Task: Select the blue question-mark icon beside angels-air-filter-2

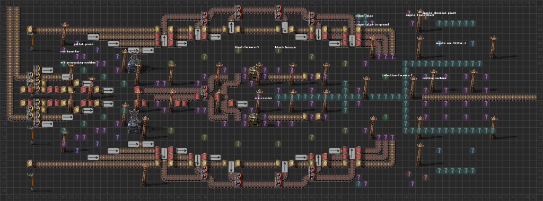Action: (x=472, y=43)
